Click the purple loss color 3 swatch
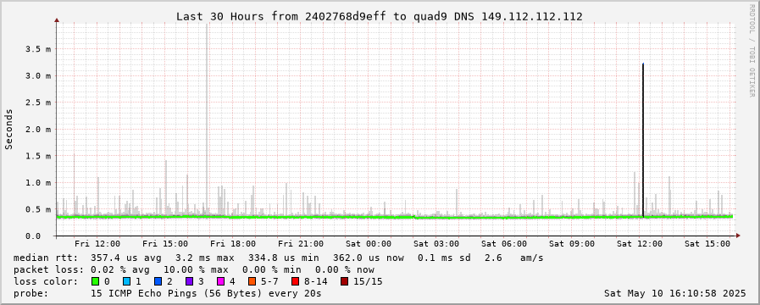The width and height of the screenshot is (760, 305). tap(189, 281)
